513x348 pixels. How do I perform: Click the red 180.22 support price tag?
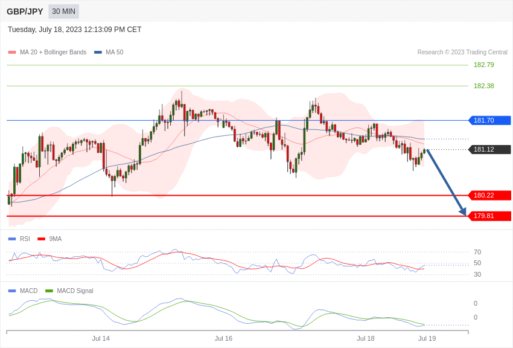point(490,195)
